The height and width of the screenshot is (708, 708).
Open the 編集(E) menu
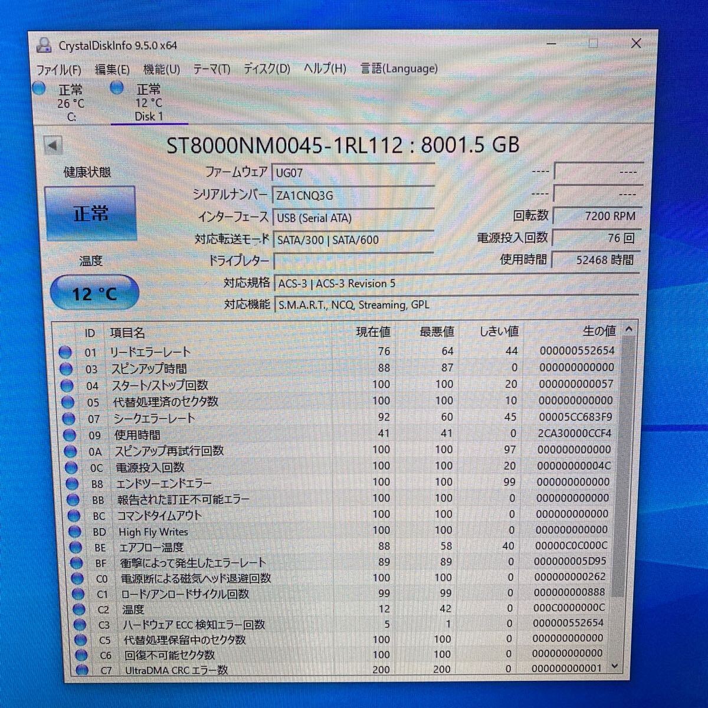pyautogui.click(x=112, y=70)
